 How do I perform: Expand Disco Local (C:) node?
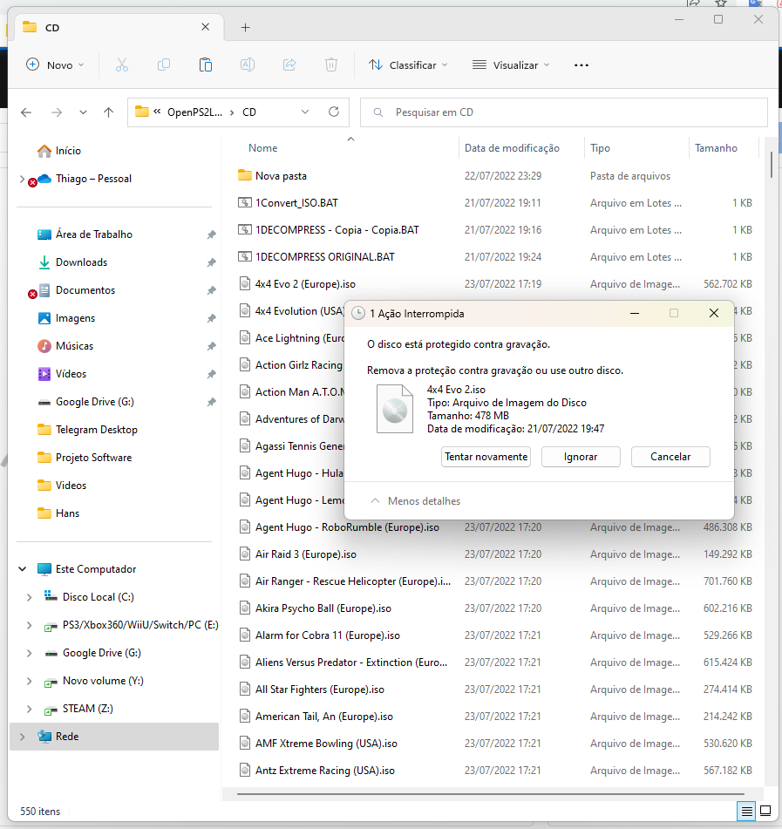(x=29, y=597)
